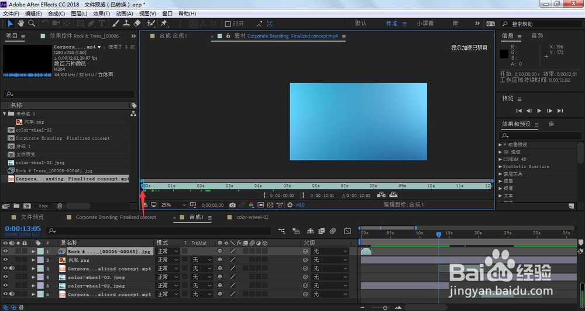Open 25% magnification dropdown
The width and height of the screenshot is (585, 311).
click(173, 205)
